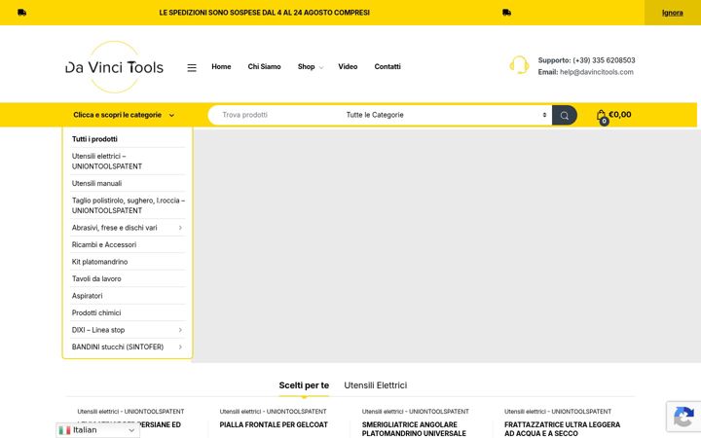Viewport: 701px width, 438px height.
Task: Click category label above FRATTAZZATRICE ULTRA LEGGERA
Action: 558,411
